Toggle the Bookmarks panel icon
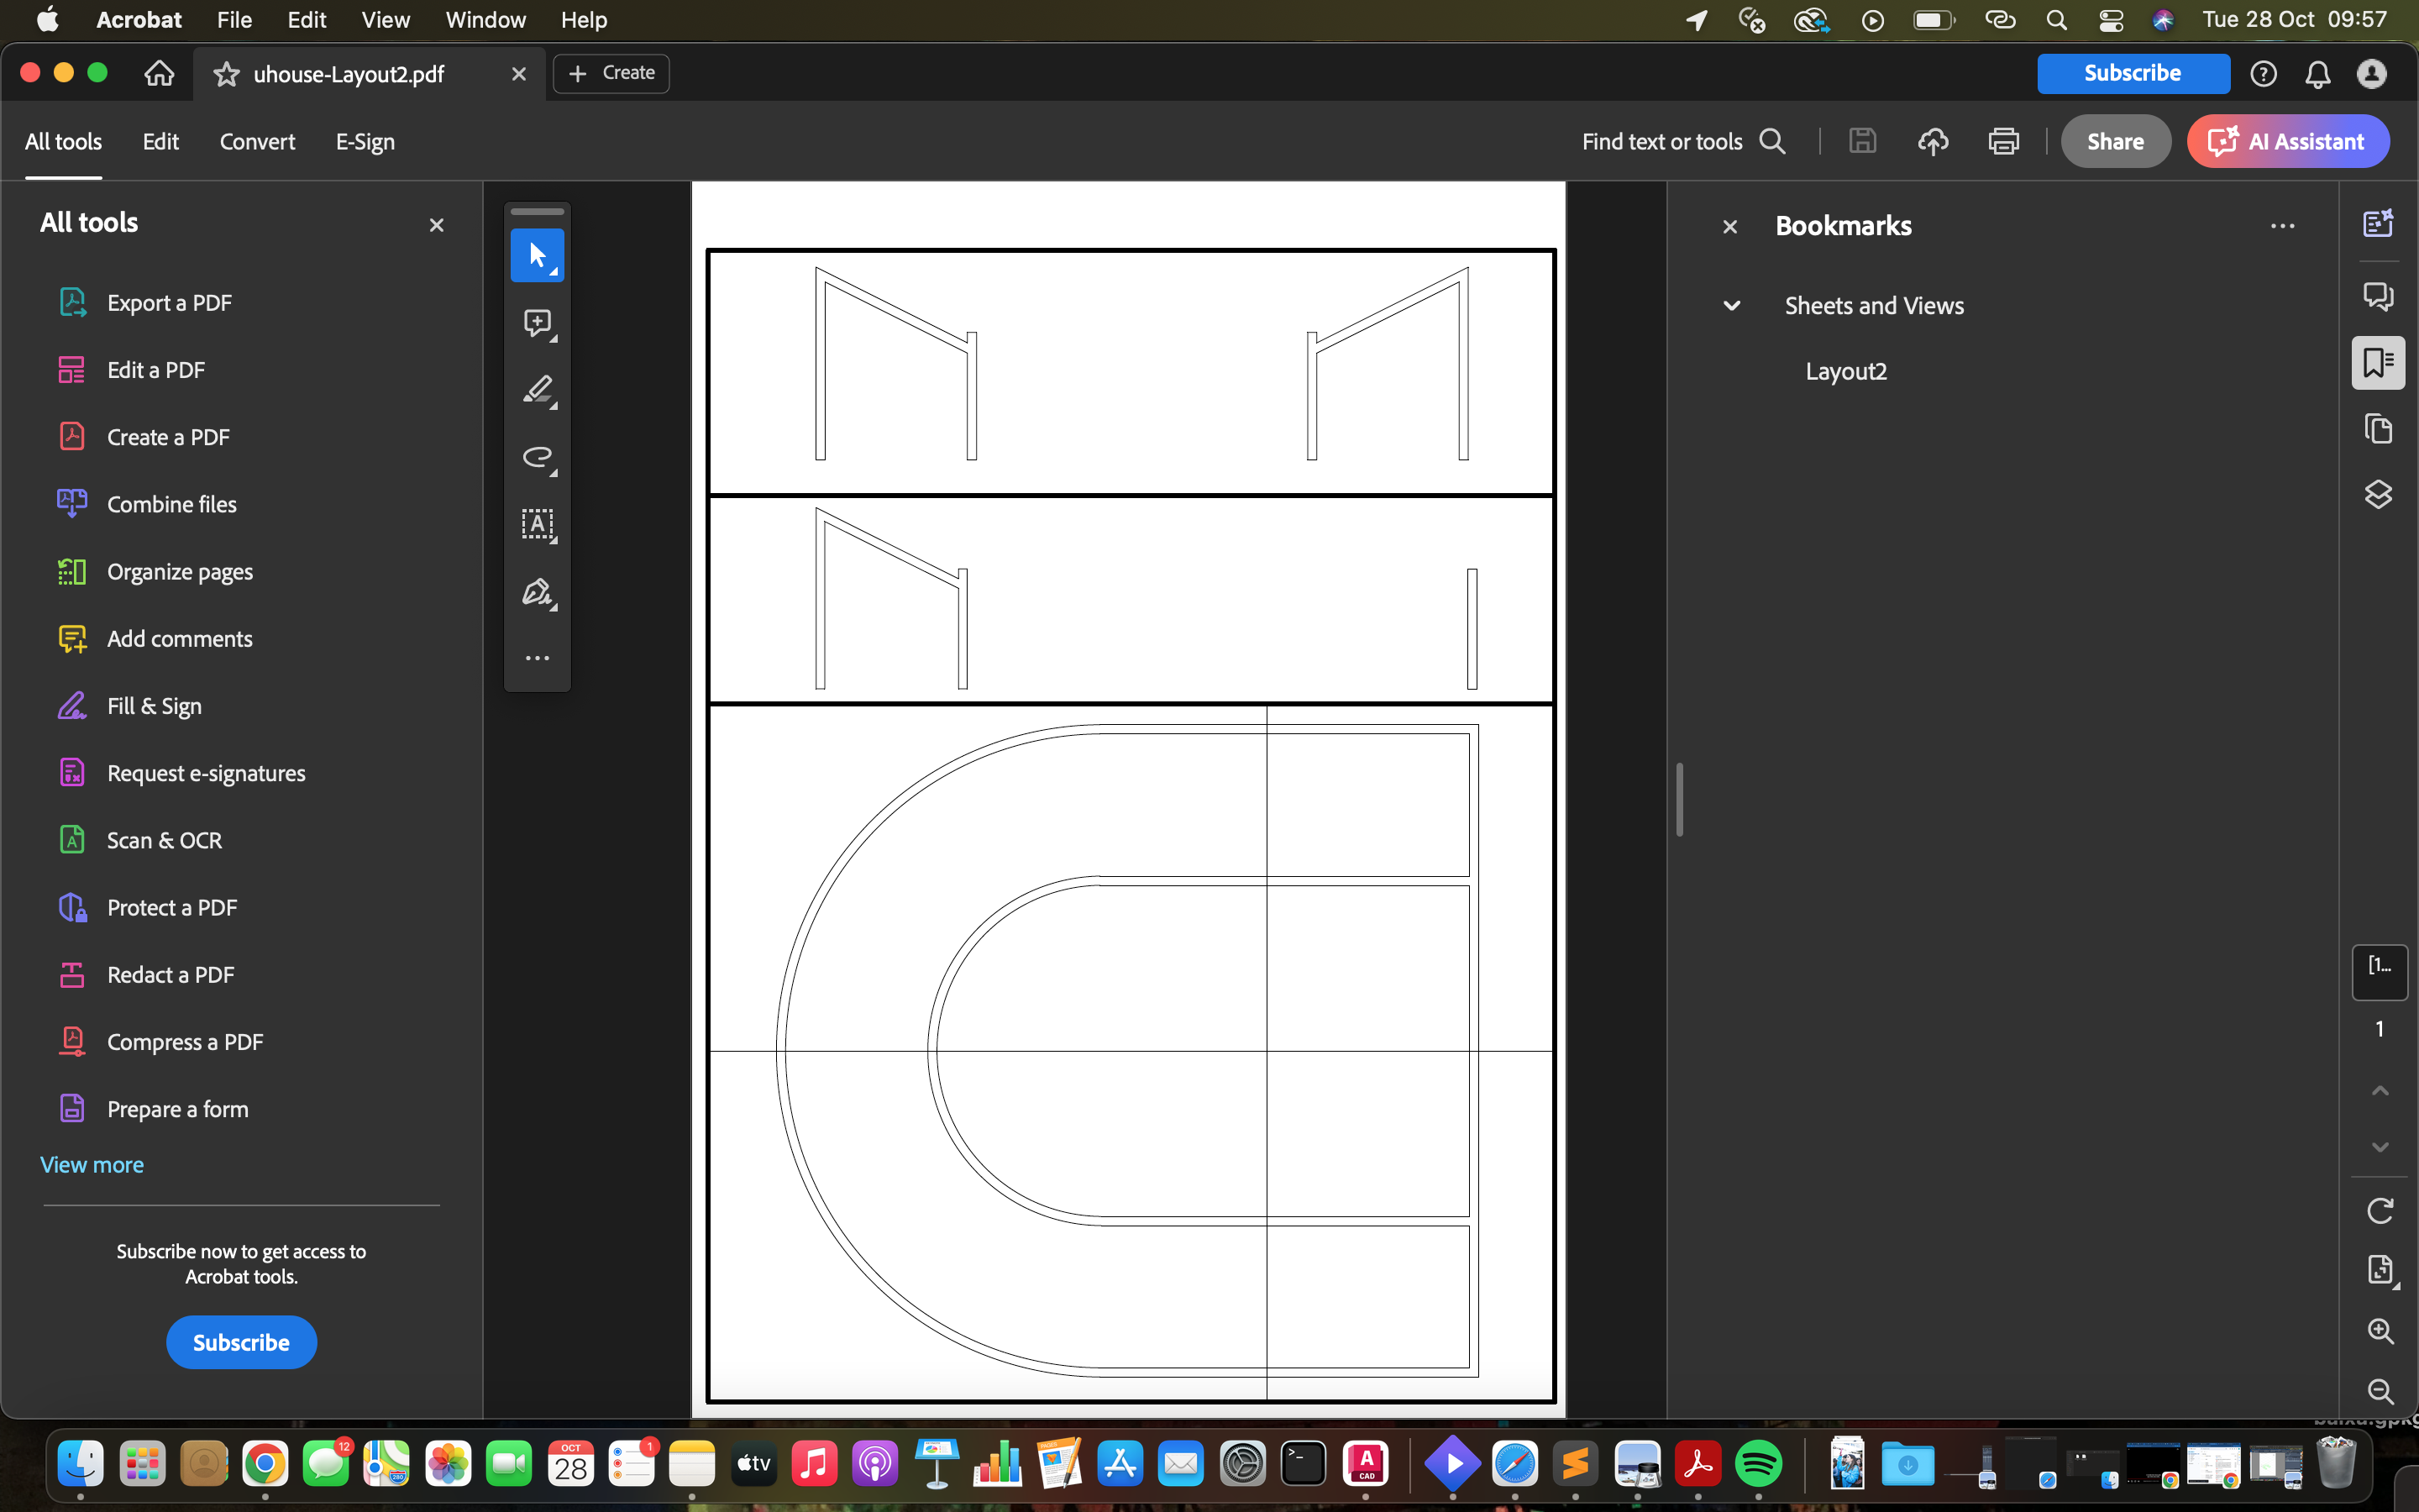Viewport: 2419px width, 1512px height. (x=2378, y=362)
